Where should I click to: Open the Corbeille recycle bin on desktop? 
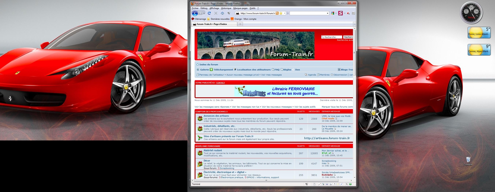pos(468,161)
